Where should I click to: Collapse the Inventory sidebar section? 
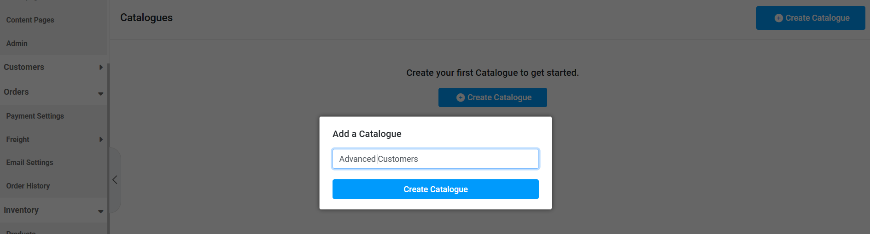[101, 211]
